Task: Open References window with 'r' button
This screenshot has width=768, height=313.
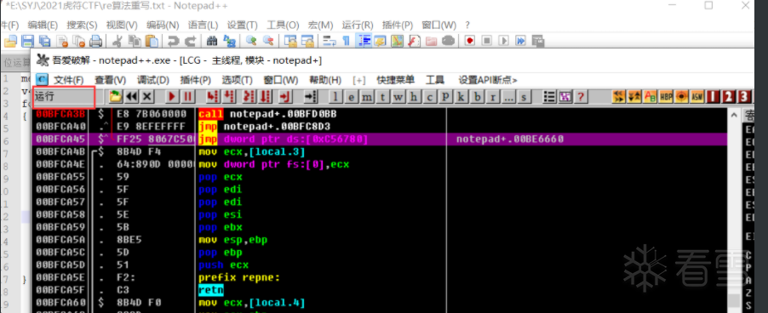Action: [493, 97]
